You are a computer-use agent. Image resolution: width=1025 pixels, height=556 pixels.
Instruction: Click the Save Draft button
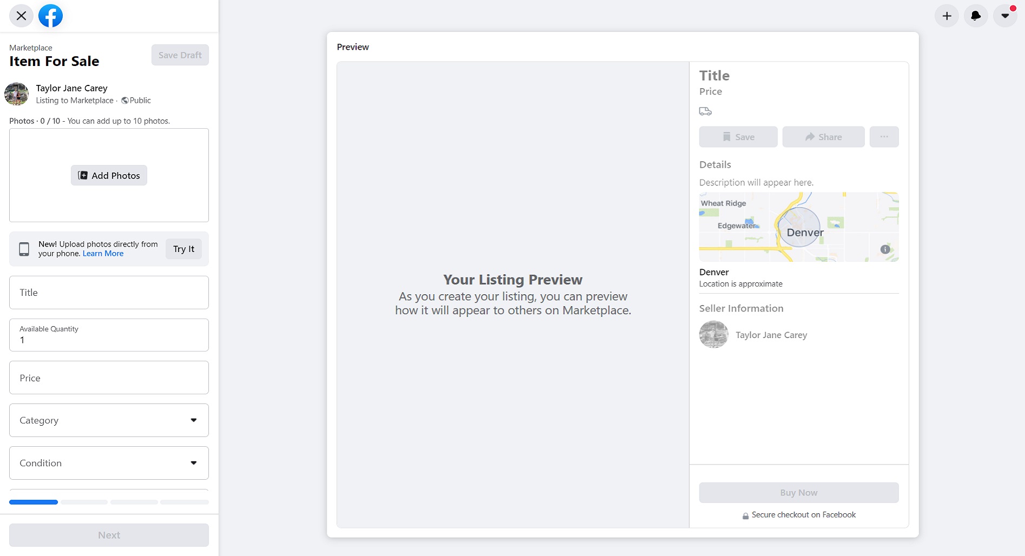(180, 55)
